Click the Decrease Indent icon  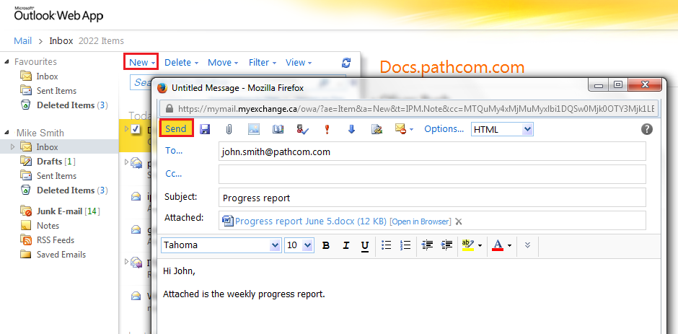[x=427, y=245]
